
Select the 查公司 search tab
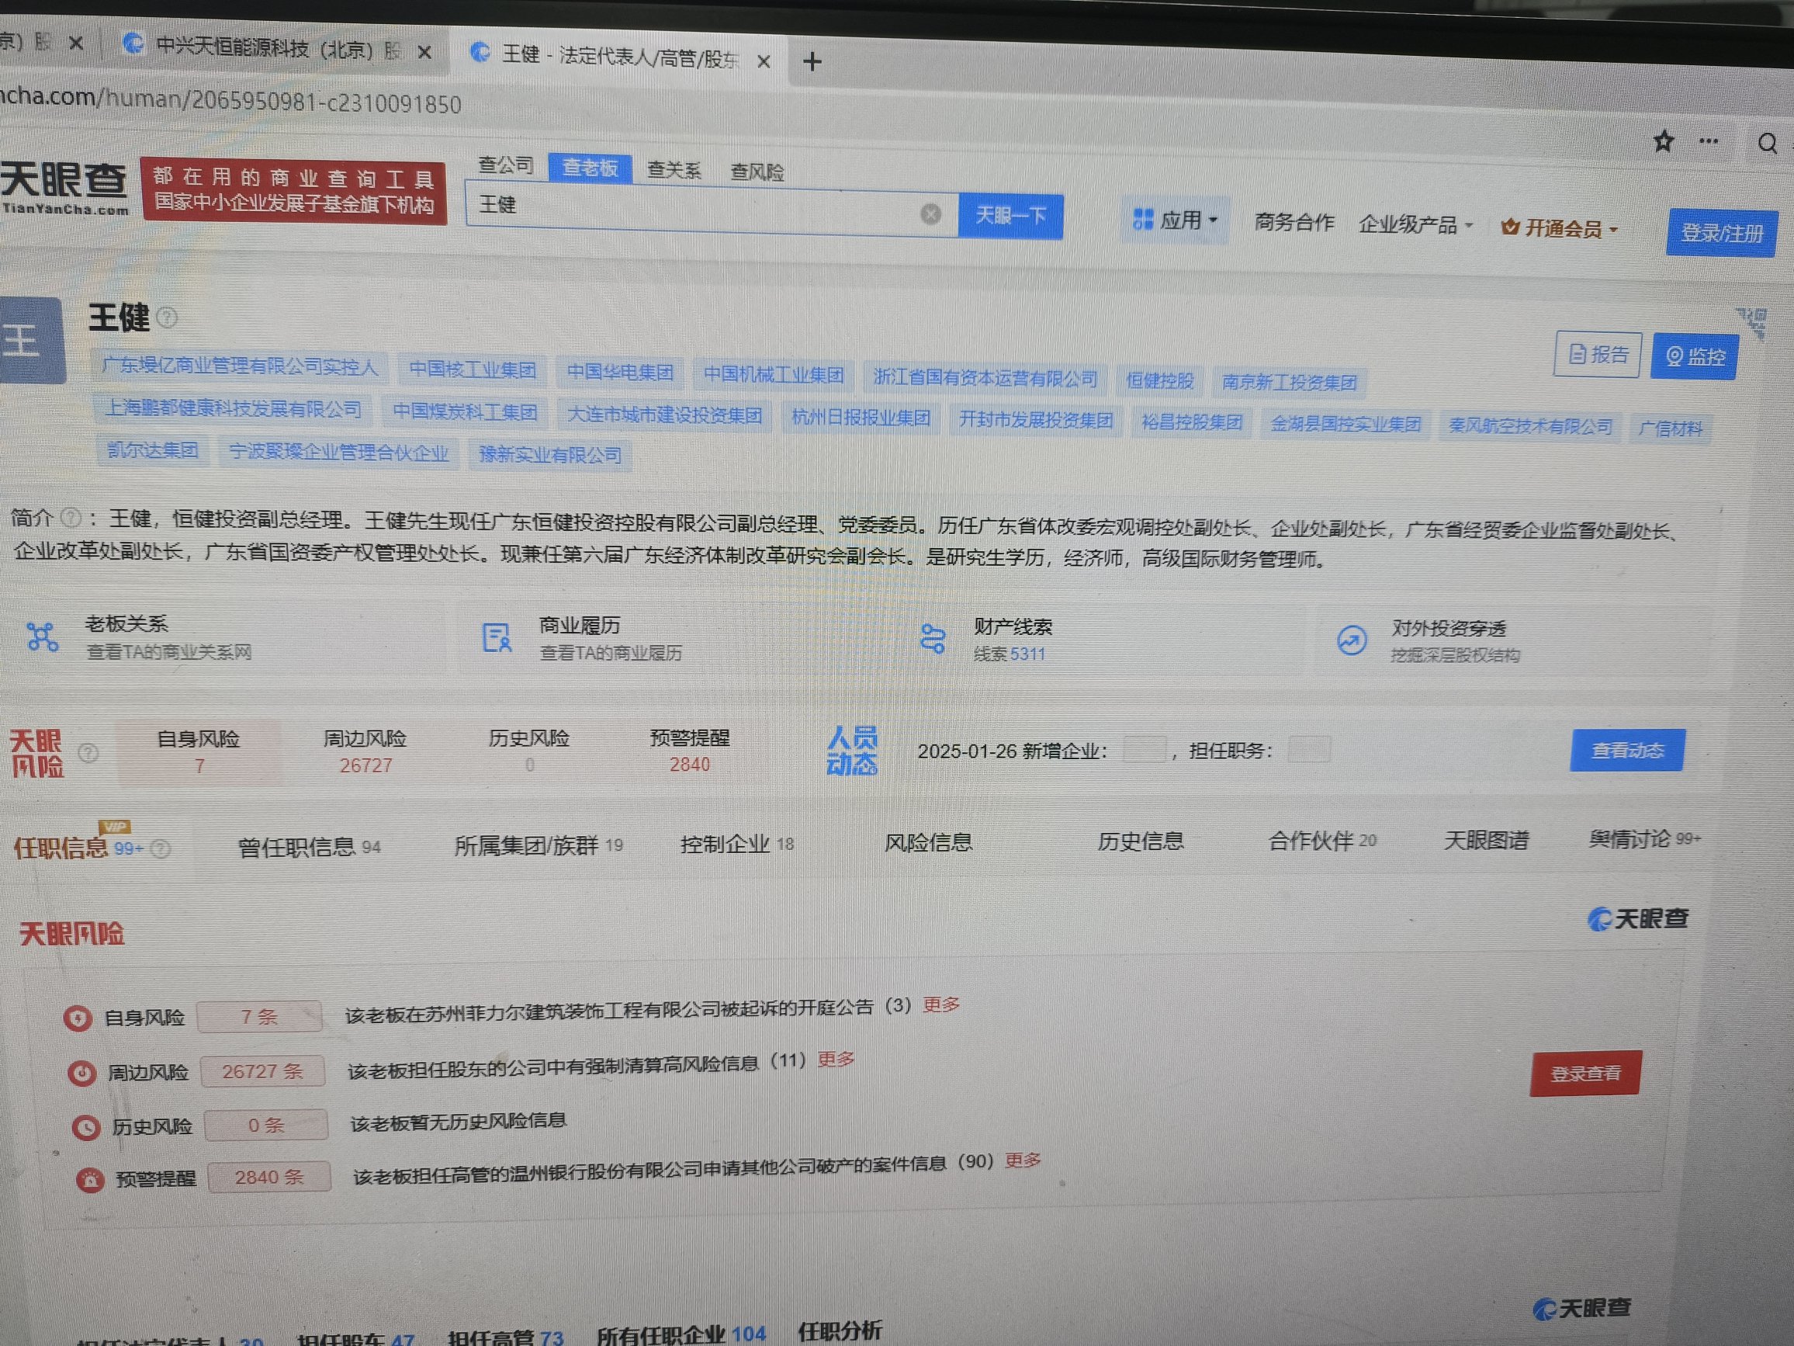[505, 165]
